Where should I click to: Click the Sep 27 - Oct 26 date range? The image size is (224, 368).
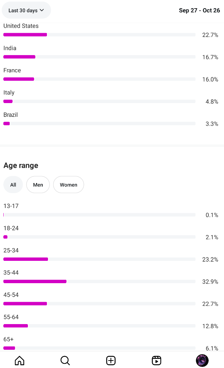(x=199, y=10)
